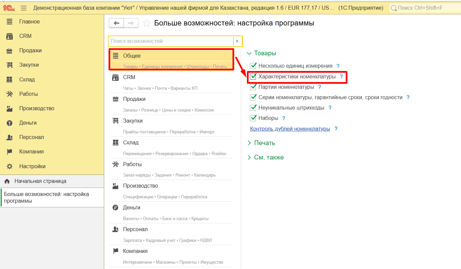Click the hamburger main menu icon
Viewport: 461px width, 269px height.
tap(23, 8)
